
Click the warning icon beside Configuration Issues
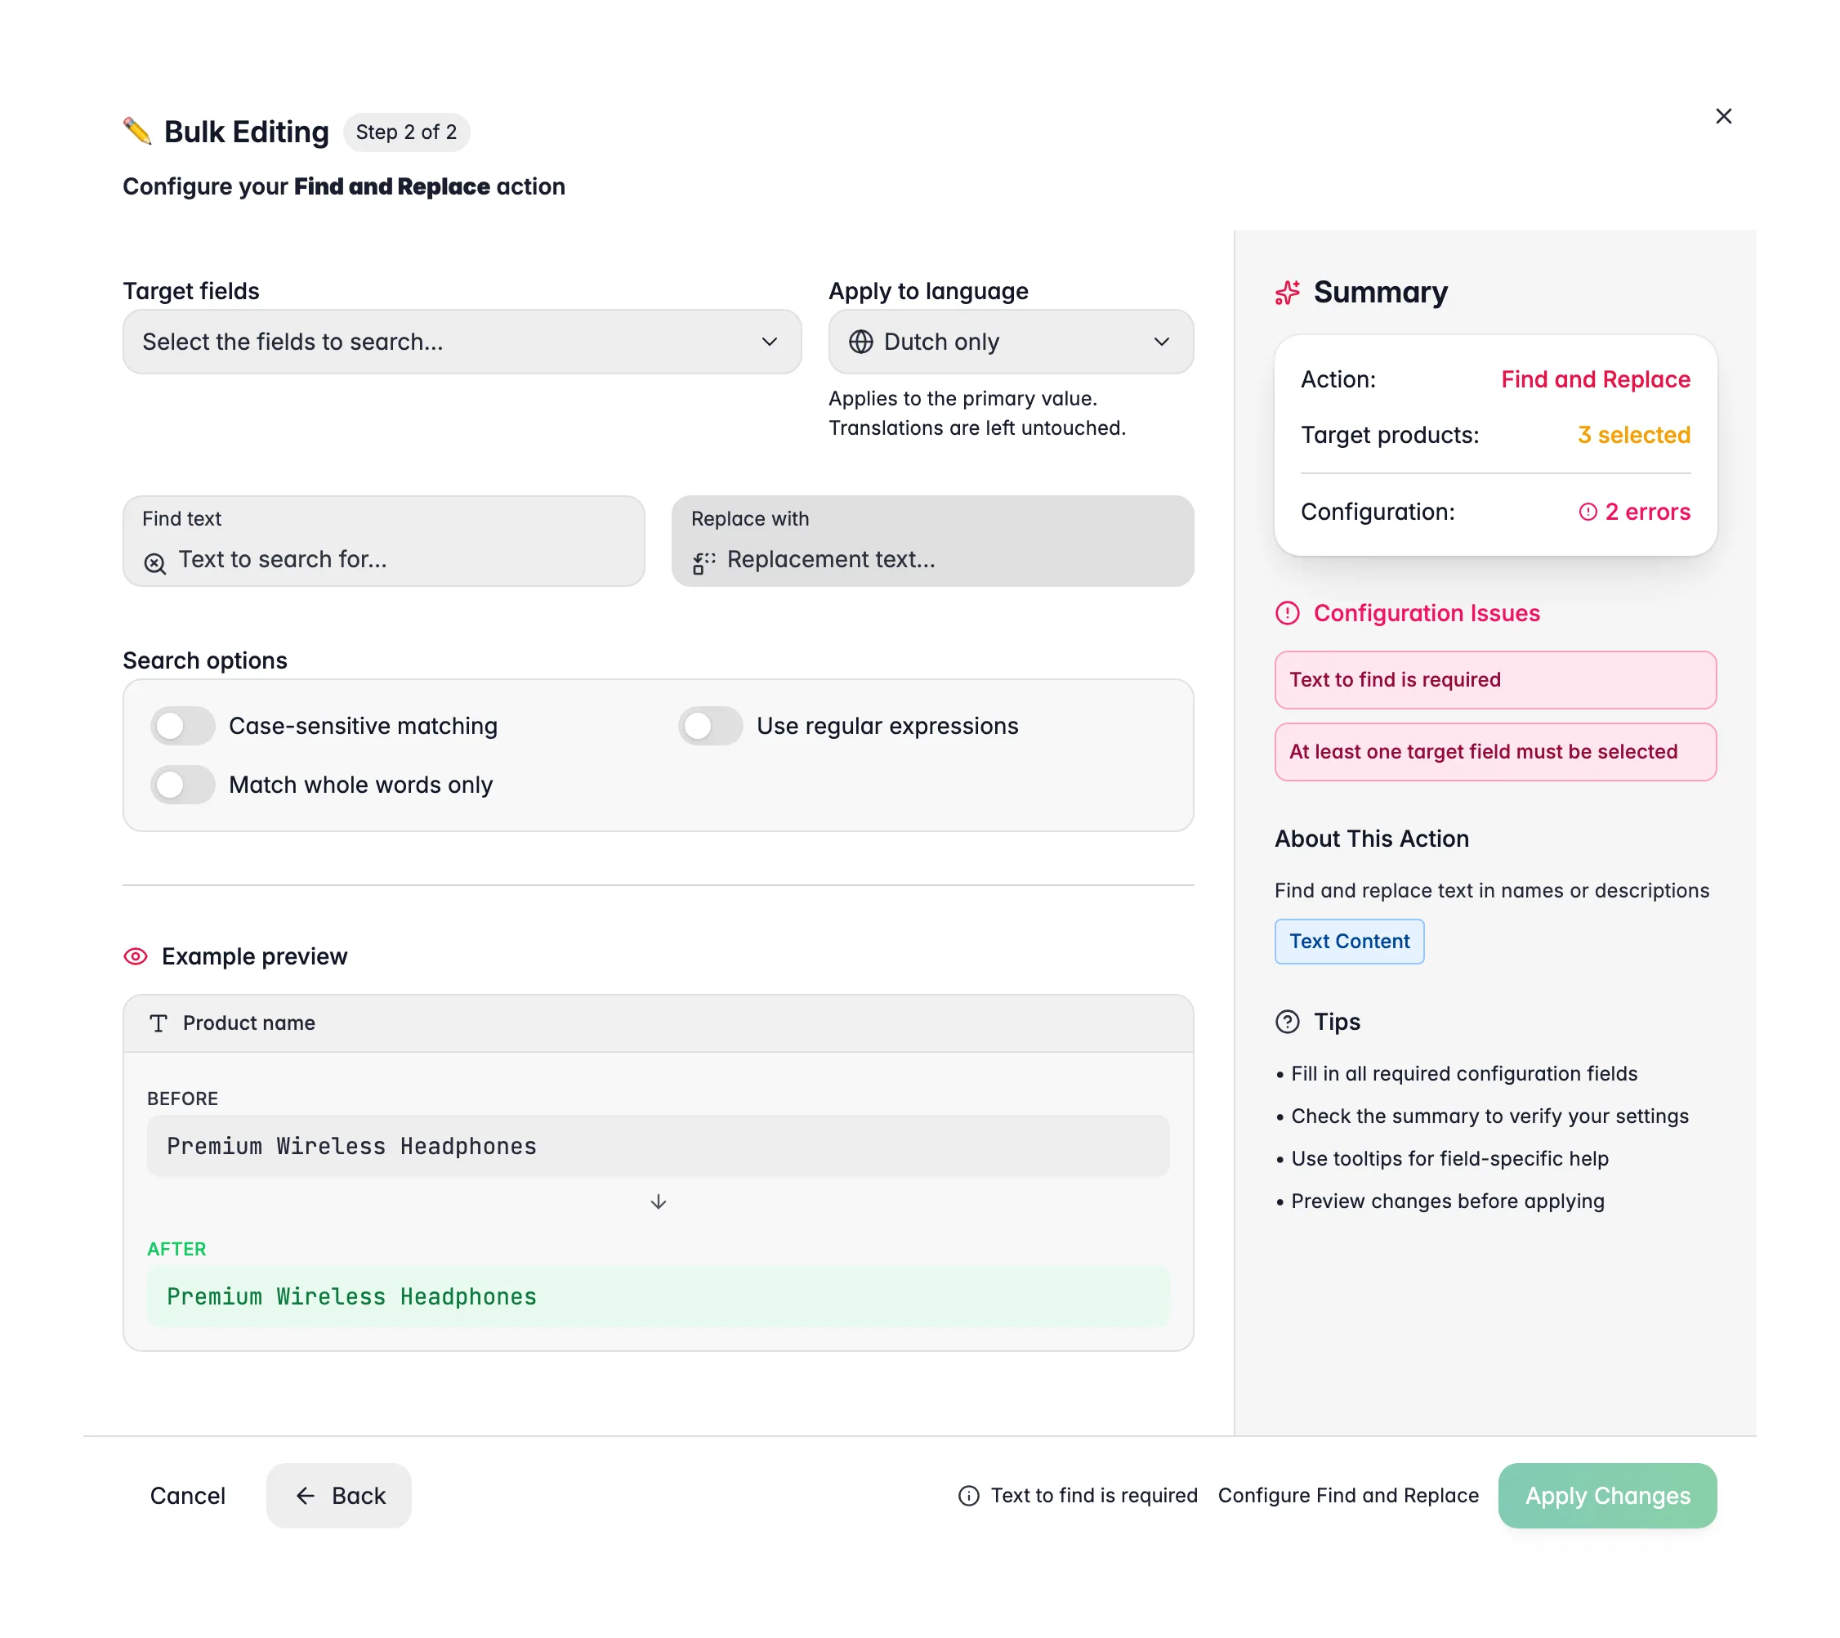(1288, 613)
